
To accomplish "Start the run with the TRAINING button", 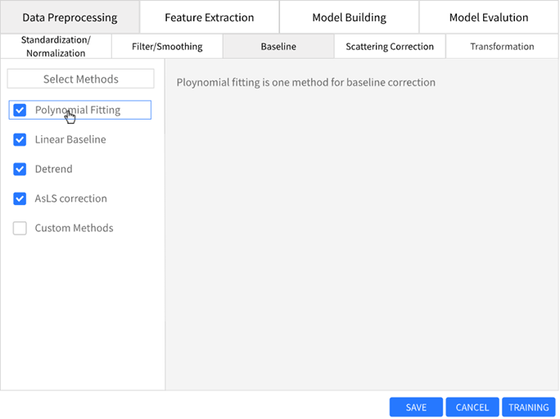I will [x=528, y=408].
